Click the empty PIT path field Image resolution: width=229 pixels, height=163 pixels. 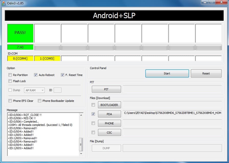coord(172,89)
